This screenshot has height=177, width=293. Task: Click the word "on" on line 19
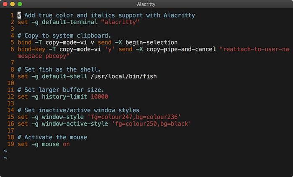point(66,144)
